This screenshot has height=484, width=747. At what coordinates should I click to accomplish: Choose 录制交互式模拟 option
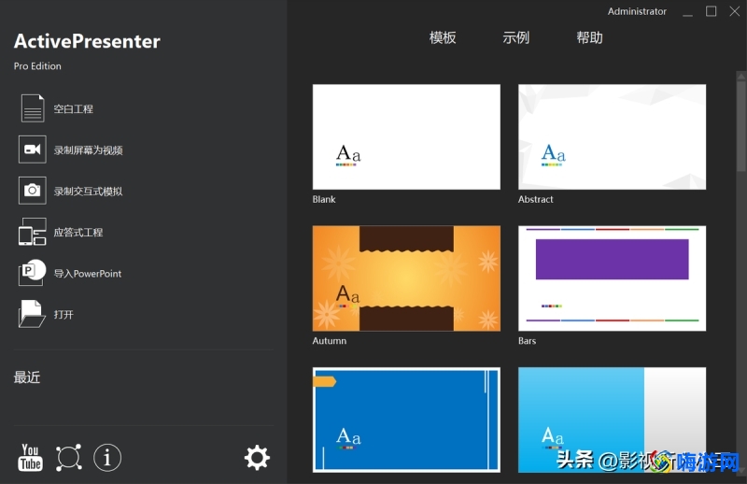click(88, 192)
